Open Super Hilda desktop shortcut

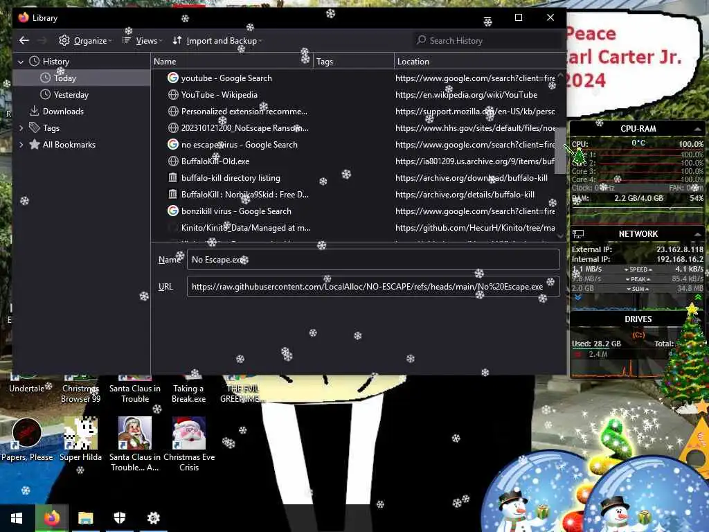point(80,440)
